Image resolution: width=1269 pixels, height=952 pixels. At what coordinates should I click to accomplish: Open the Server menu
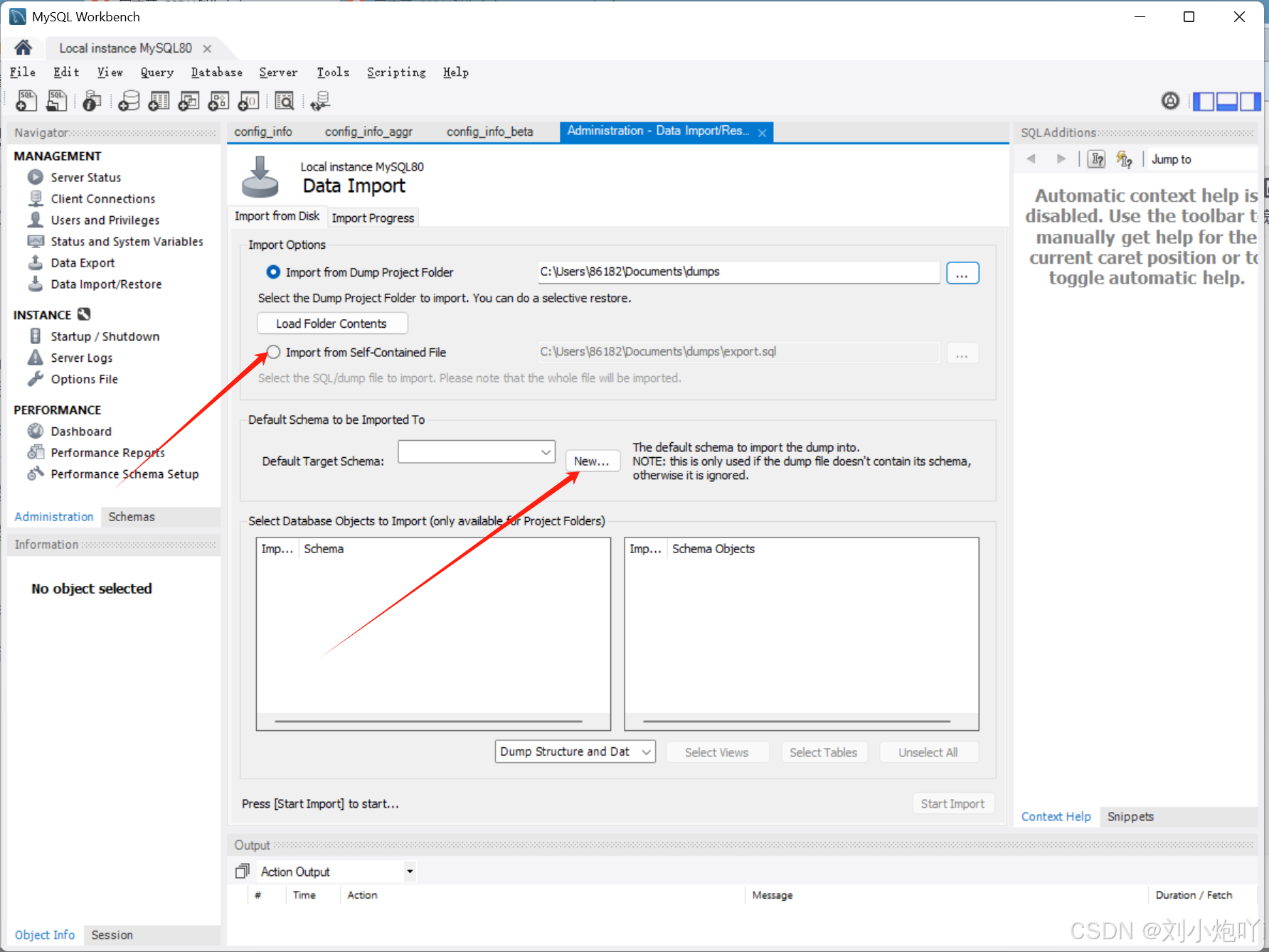click(278, 72)
